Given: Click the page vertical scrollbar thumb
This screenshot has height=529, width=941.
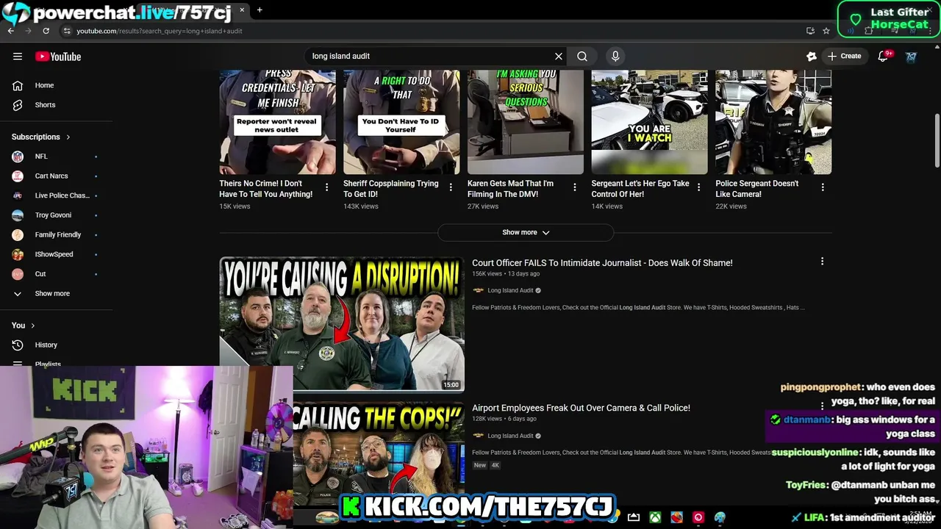Looking at the screenshot, I should click(937, 140).
